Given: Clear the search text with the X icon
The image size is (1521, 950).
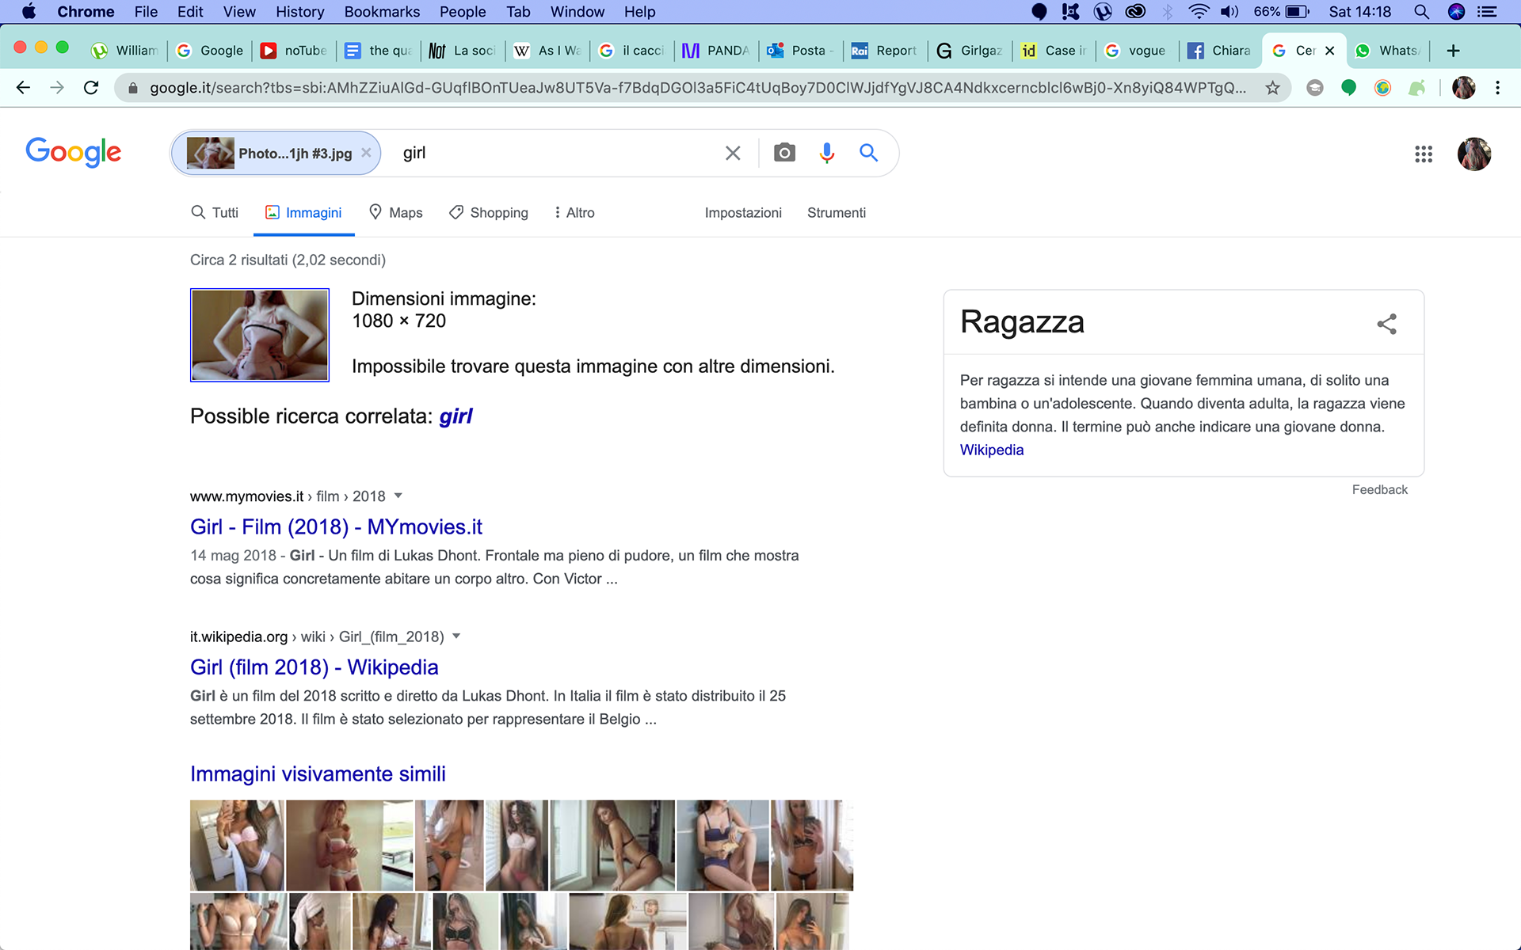Looking at the screenshot, I should tap(733, 153).
